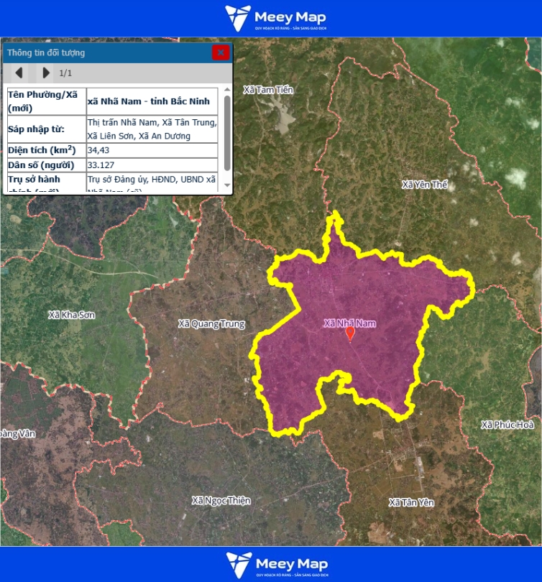Select Xã Yên Thế commune label

pos(424,185)
